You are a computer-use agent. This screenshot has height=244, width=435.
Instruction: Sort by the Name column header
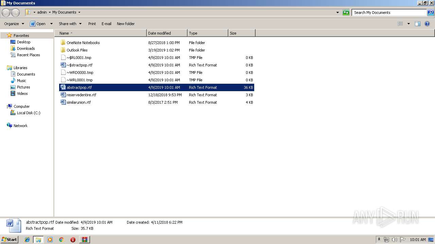(x=100, y=33)
